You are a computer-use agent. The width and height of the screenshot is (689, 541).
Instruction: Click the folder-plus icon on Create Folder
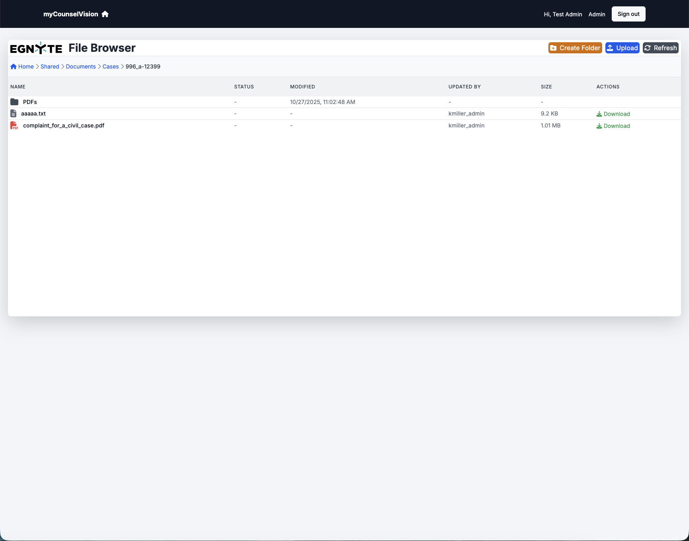(554, 48)
